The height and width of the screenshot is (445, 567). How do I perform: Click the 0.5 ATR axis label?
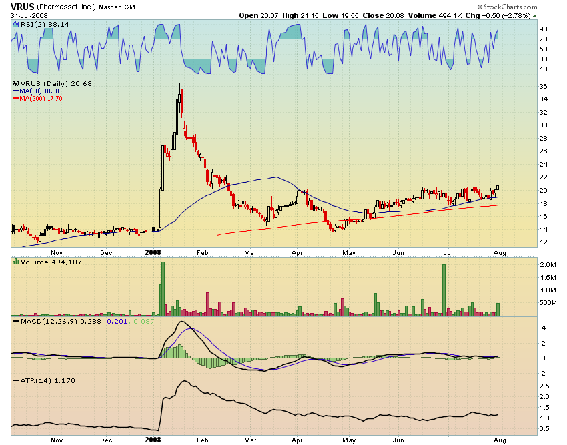tap(544, 429)
